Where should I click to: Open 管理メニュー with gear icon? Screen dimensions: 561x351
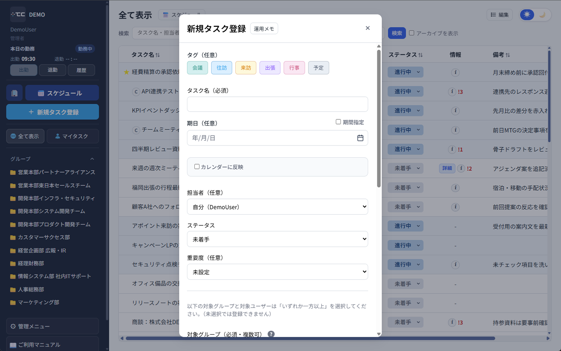click(53, 326)
